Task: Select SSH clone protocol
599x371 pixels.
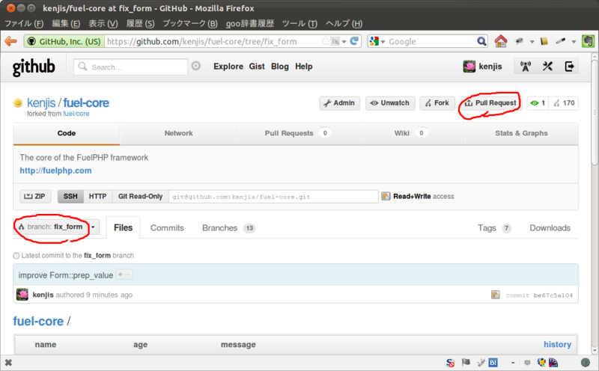Action: point(70,196)
